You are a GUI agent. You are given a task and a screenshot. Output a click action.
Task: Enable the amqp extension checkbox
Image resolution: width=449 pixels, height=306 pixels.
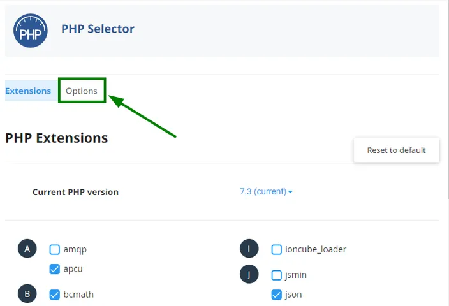(54, 249)
